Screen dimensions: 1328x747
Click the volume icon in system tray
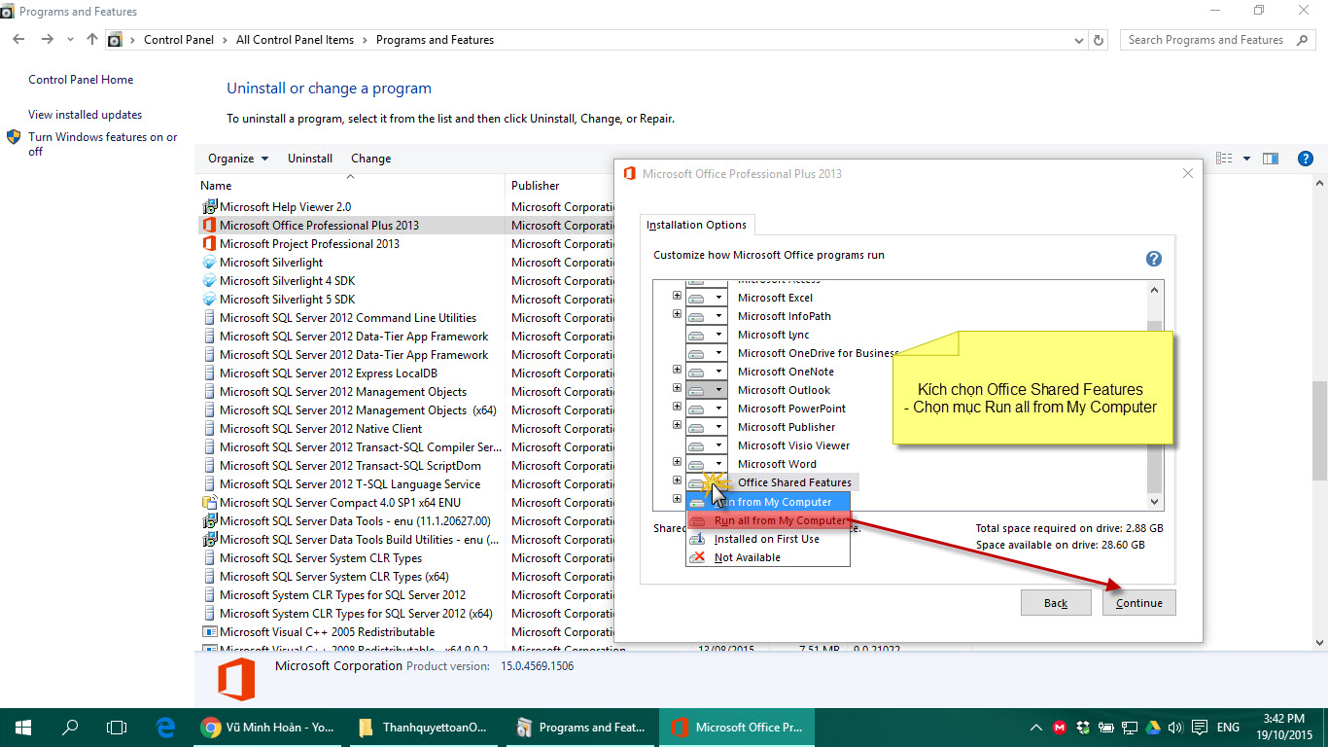1174,728
